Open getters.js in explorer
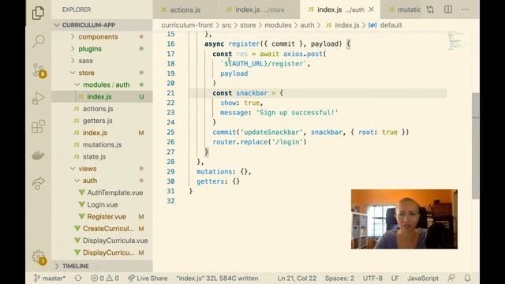This screenshot has width=505, height=284. pyautogui.click(x=102, y=121)
